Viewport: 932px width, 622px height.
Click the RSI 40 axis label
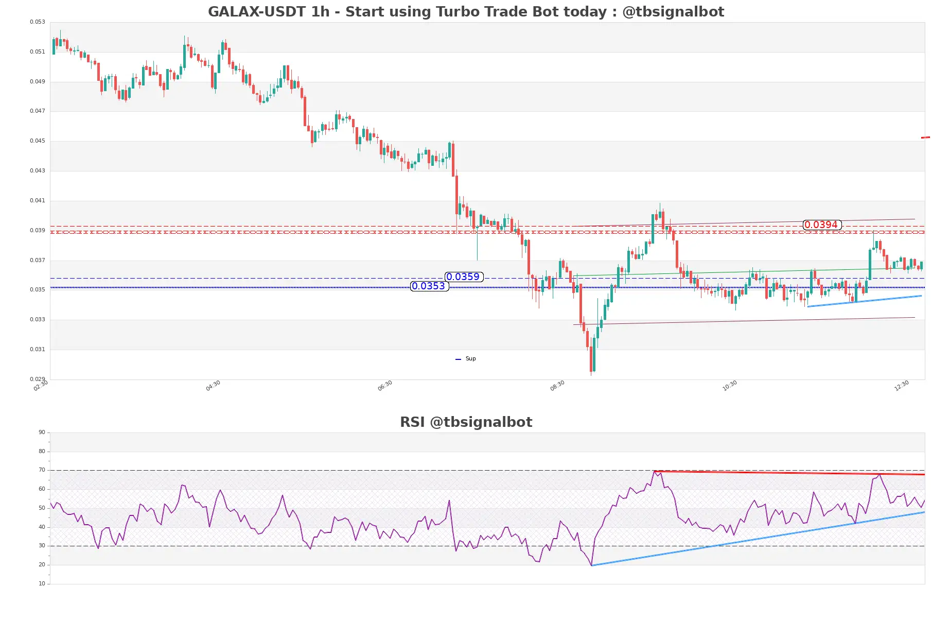(42, 527)
